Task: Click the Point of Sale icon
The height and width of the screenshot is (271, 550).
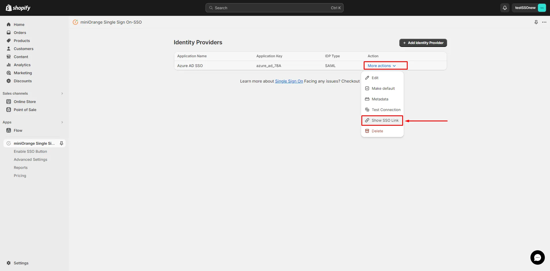Action: coord(9,110)
